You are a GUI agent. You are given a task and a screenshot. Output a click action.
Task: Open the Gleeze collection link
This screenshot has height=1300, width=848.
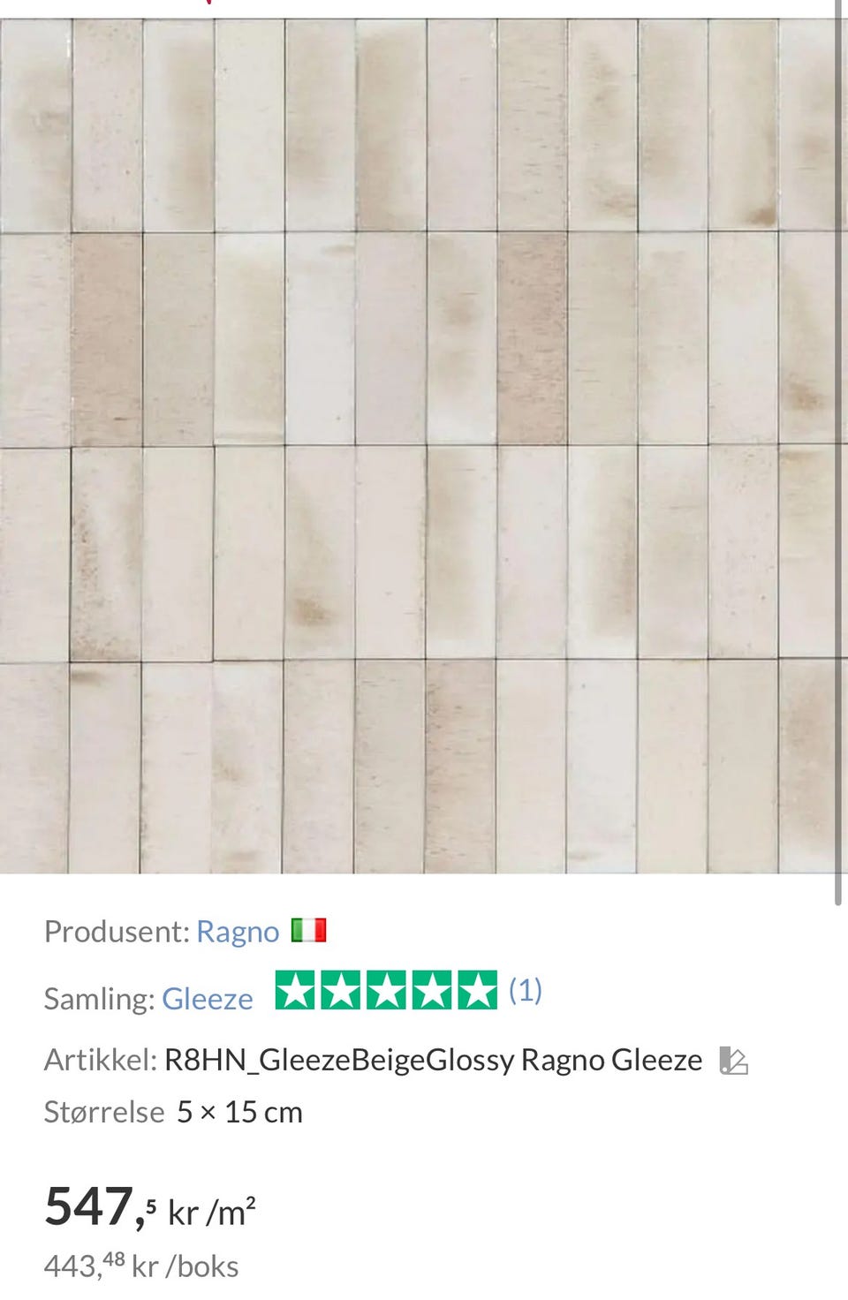(x=208, y=999)
